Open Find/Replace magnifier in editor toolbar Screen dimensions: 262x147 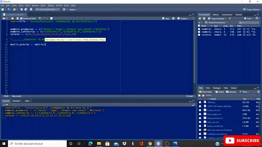[40, 18]
